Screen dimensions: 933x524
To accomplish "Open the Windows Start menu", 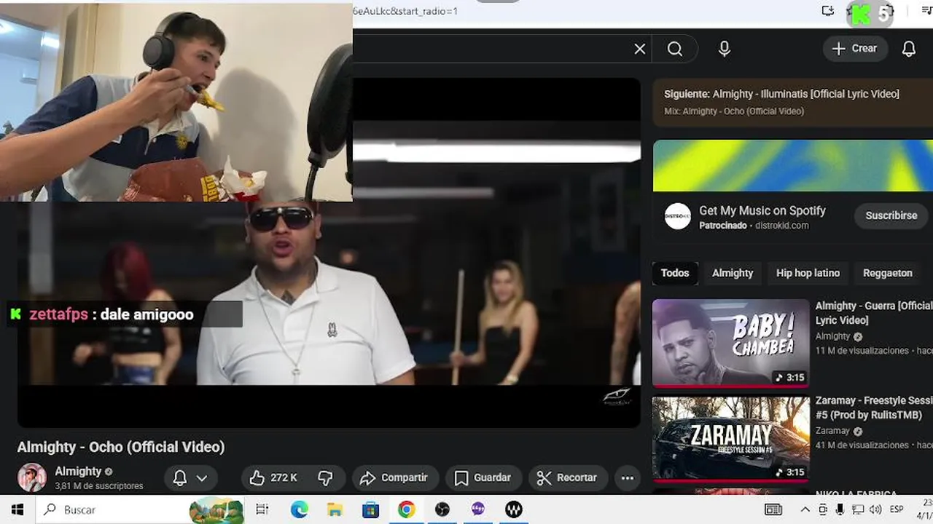I will coord(17,510).
